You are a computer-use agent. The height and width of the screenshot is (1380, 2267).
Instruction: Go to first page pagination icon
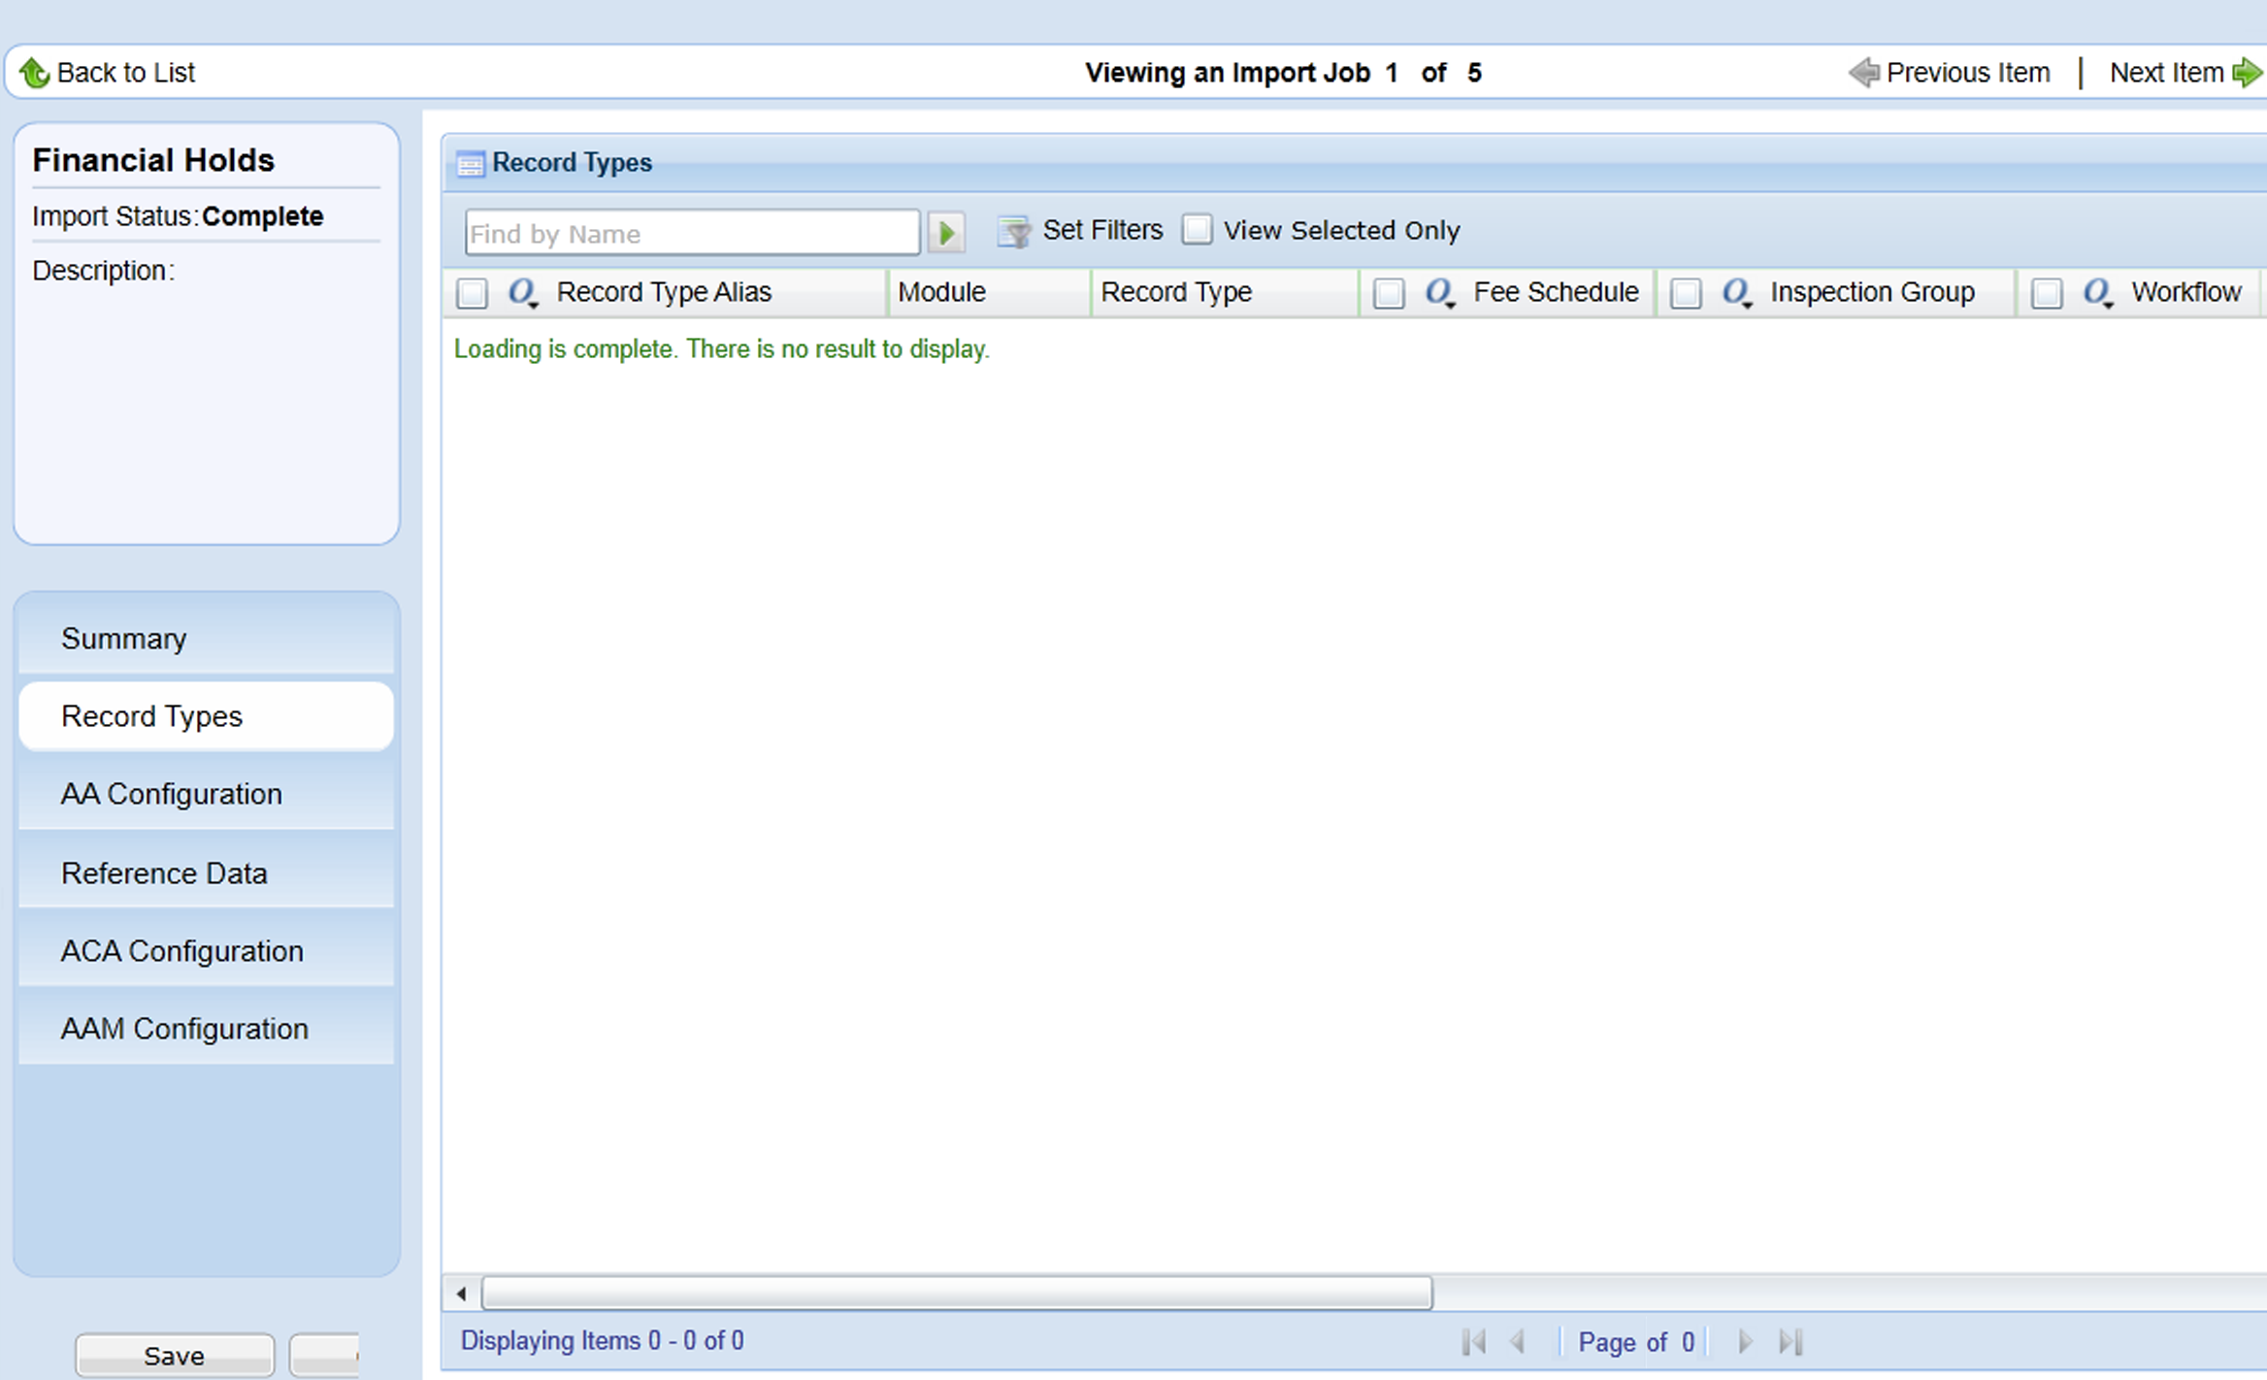(1473, 1342)
